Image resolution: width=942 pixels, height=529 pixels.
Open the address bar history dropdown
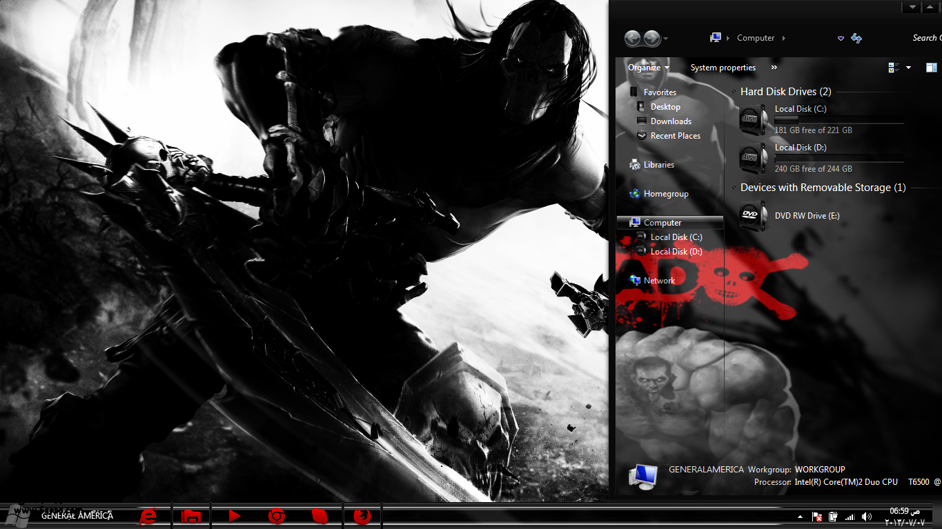click(x=841, y=39)
